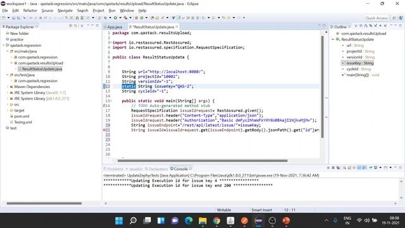The height and width of the screenshot is (228, 405).
Task: Open the Navigate menu
Action: coord(65,11)
